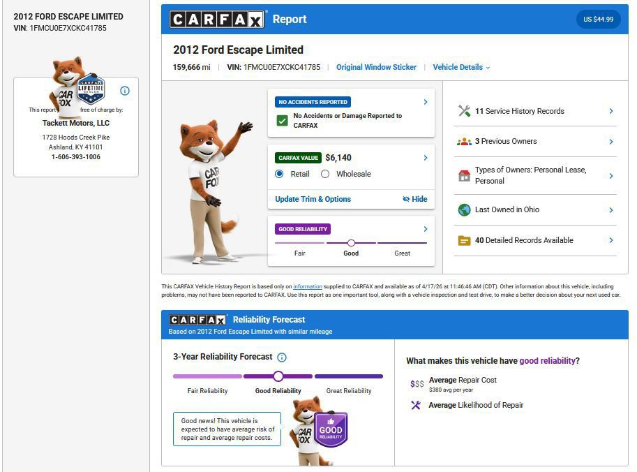Viewport: 637px width, 472px height.
Task: Click the wrench Service History icon
Action: pyautogui.click(x=464, y=111)
